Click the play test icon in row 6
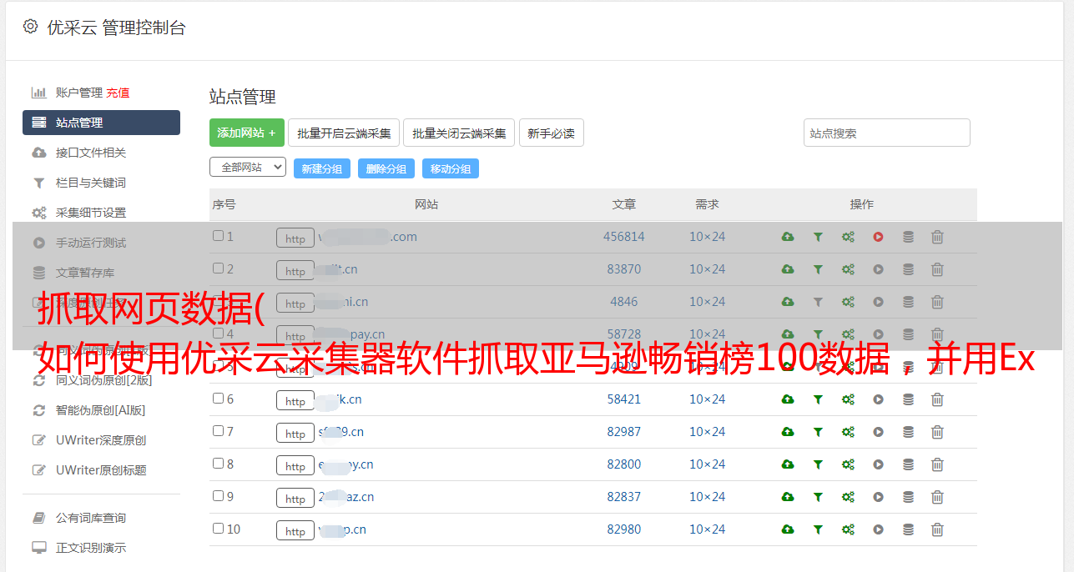The width and height of the screenshot is (1074, 572). (x=878, y=399)
